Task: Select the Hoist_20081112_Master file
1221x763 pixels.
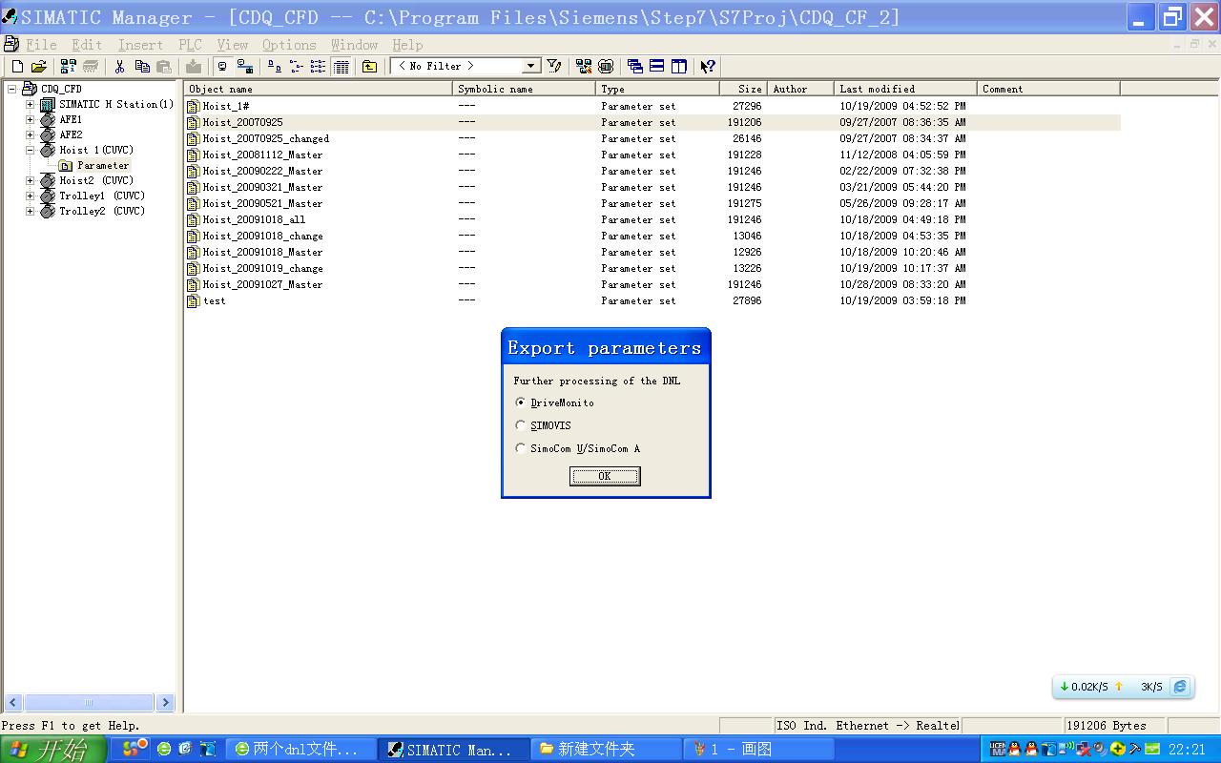Action: [262, 155]
